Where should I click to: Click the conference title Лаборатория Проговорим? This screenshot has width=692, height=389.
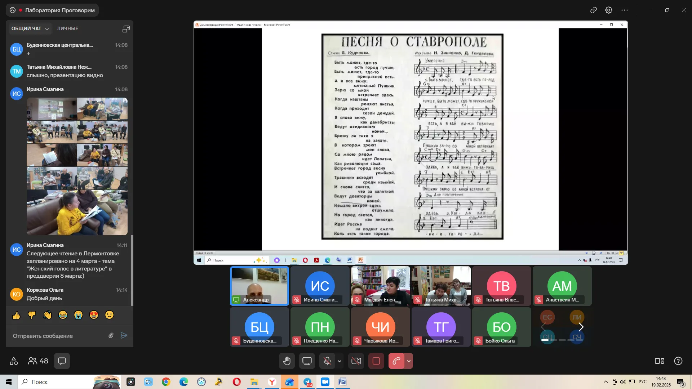click(60, 10)
